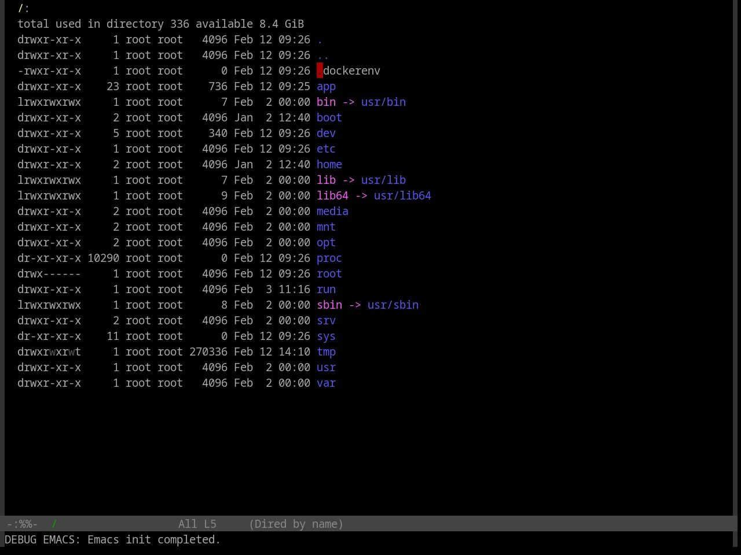Click the size 270336 of tmp
This screenshot has width=741, height=555.
(208, 351)
